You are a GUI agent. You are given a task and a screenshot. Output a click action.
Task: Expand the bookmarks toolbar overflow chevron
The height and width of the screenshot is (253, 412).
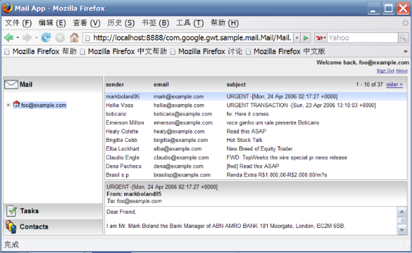(406, 51)
